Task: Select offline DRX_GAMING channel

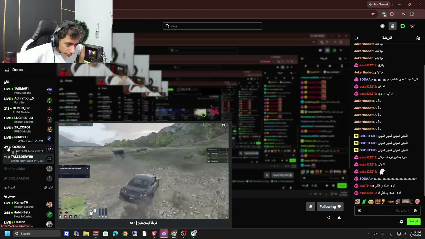Action: coord(28,178)
